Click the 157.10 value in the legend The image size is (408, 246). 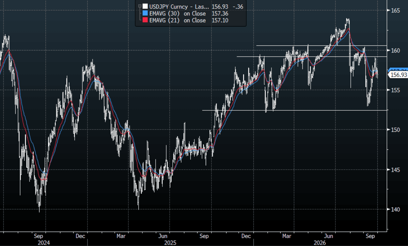[220, 20]
